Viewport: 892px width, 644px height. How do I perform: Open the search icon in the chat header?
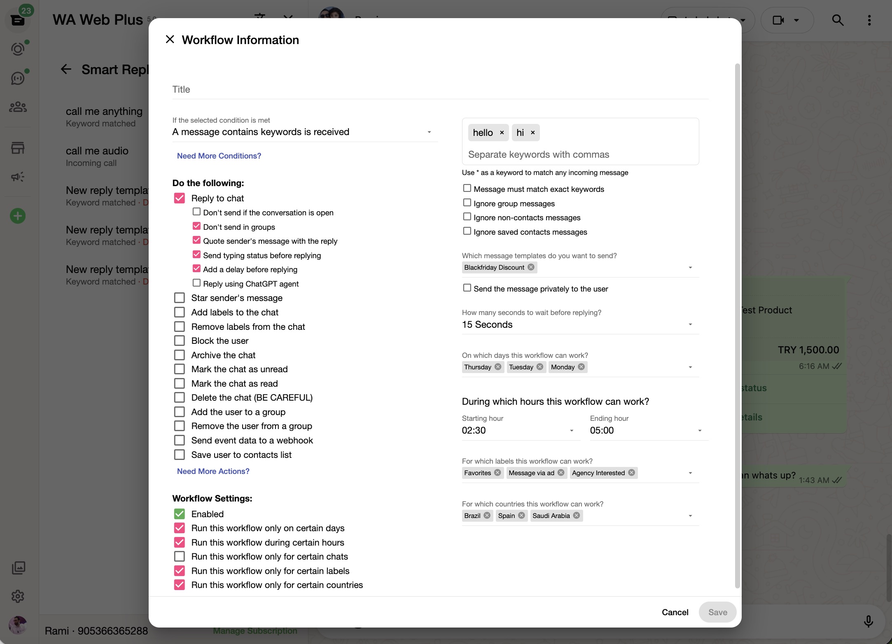pyautogui.click(x=838, y=20)
